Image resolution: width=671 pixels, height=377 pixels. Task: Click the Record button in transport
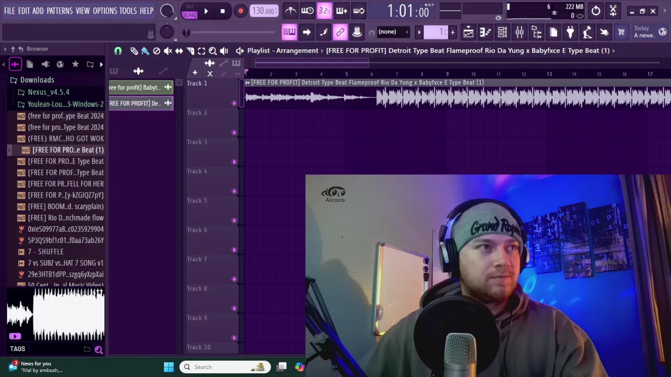[241, 11]
